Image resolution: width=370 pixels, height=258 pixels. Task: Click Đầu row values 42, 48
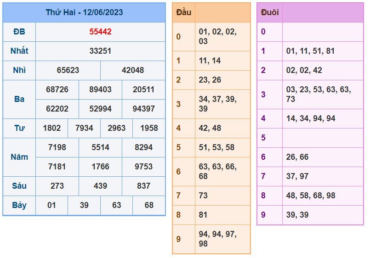tap(210, 128)
